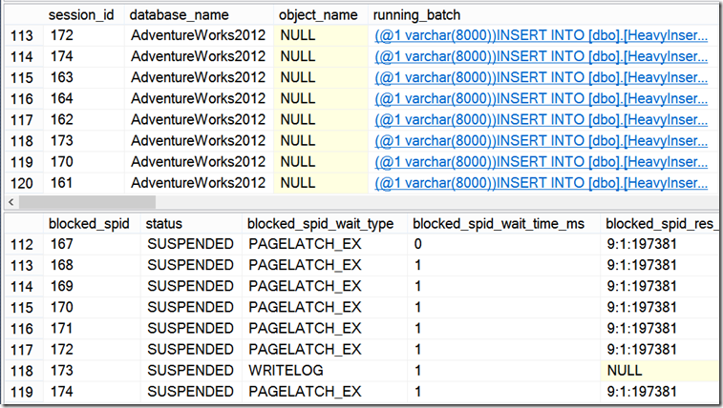Select row 118 header in lower grid
This screenshot has height=408, width=723.
coord(24,371)
